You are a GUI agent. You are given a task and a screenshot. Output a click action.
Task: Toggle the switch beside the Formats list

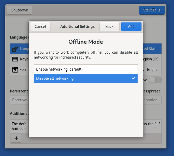tap(155, 80)
